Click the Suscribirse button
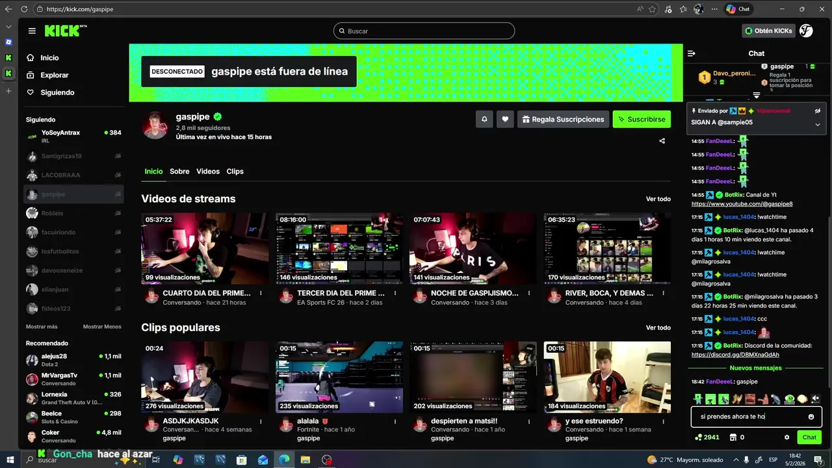The height and width of the screenshot is (468, 832). click(642, 120)
